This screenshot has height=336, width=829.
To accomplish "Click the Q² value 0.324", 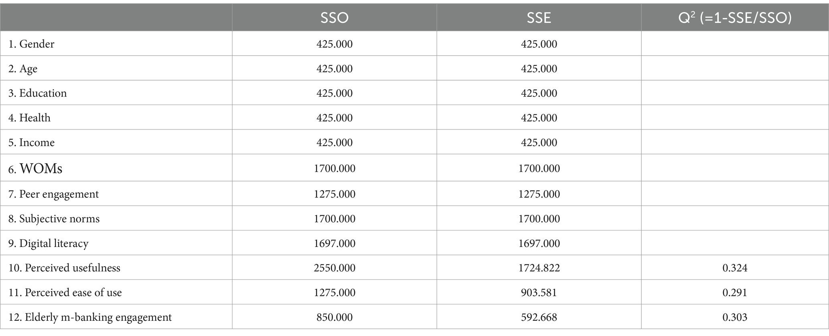I will [735, 268].
